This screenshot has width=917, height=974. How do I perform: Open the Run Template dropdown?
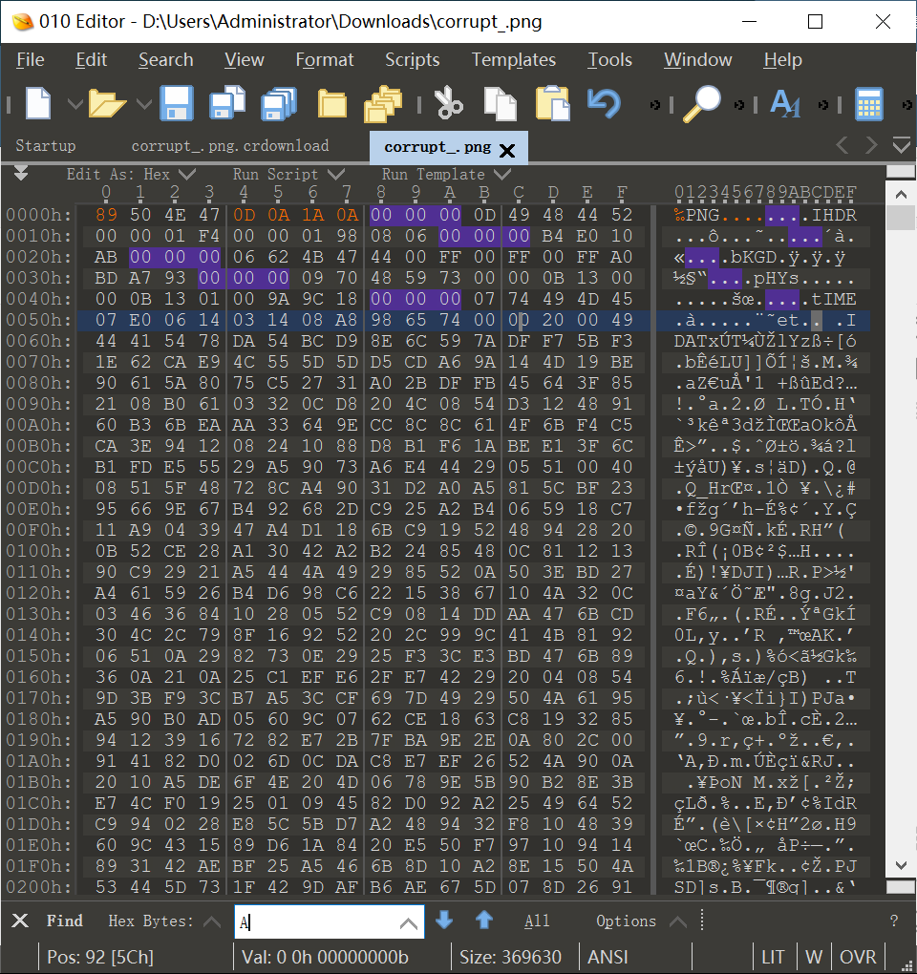tap(446, 175)
